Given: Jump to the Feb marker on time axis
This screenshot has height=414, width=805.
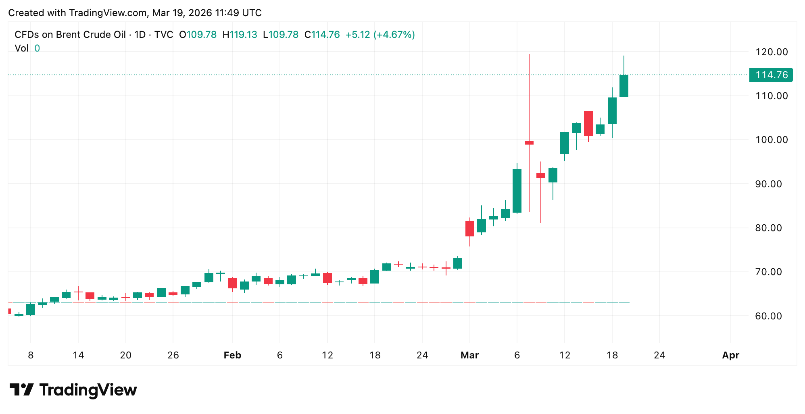Looking at the screenshot, I should [232, 355].
